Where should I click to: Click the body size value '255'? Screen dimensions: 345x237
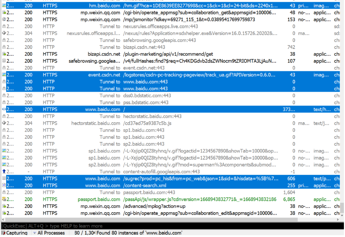tap(291, 185)
